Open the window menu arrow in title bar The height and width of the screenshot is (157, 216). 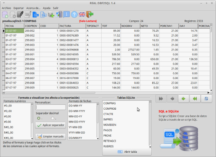tap(4, 3)
